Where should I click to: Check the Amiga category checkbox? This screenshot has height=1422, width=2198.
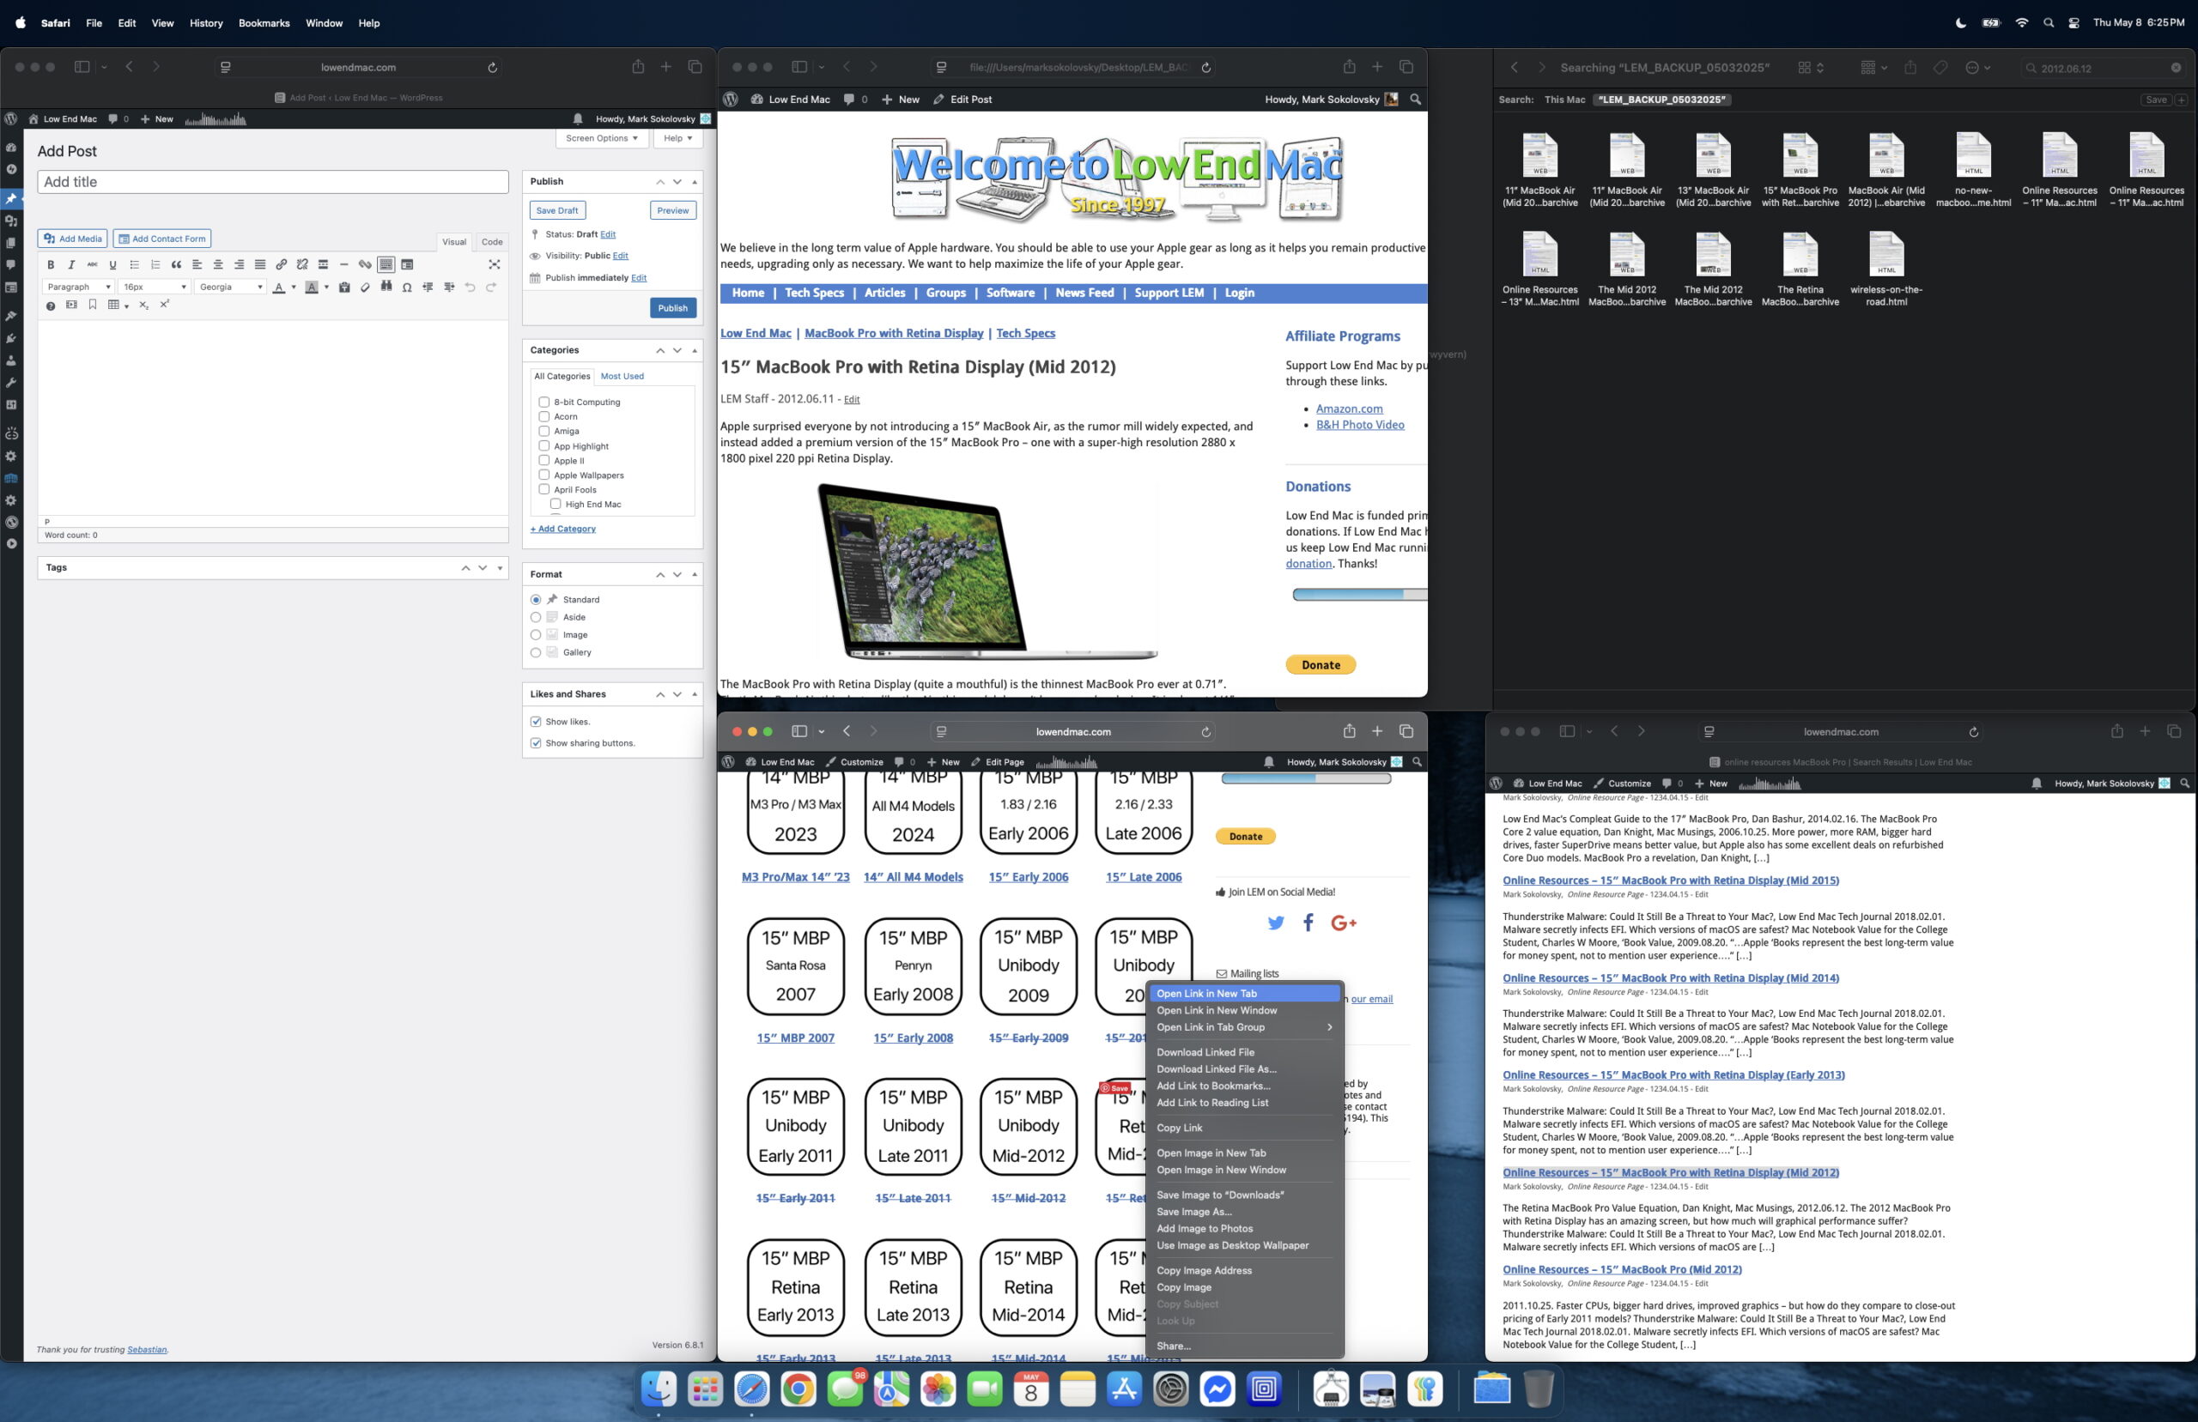pos(544,433)
